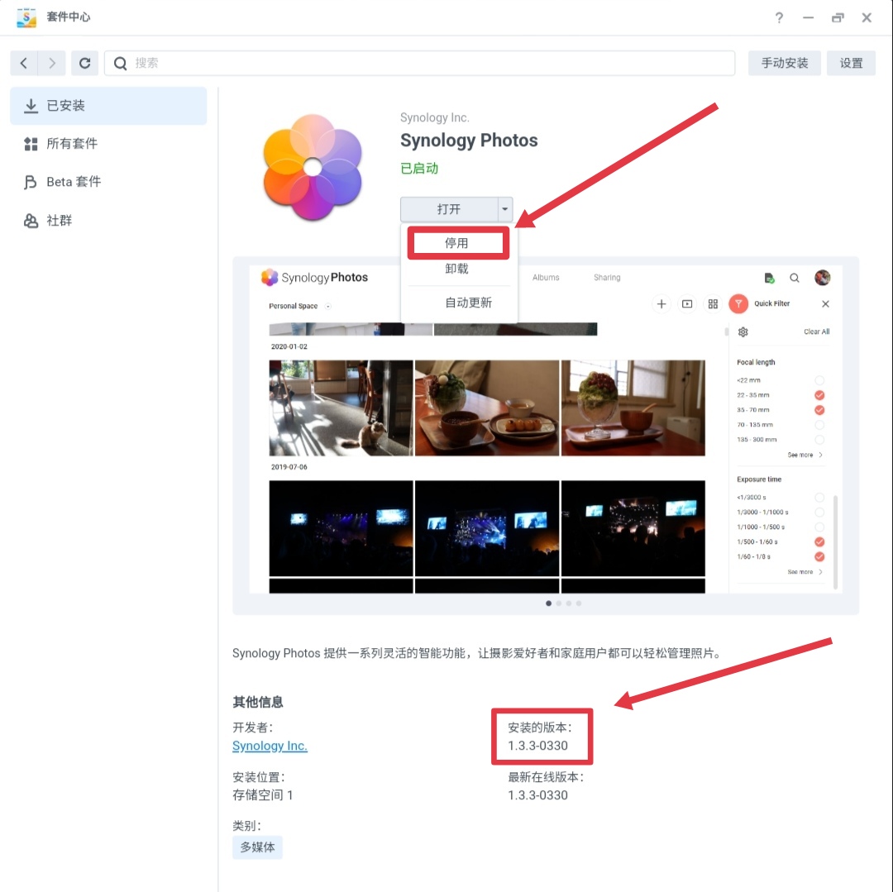Select 停用 from the dropdown menu
Viewport: 893px width, 892px height.
click(457, 243)
